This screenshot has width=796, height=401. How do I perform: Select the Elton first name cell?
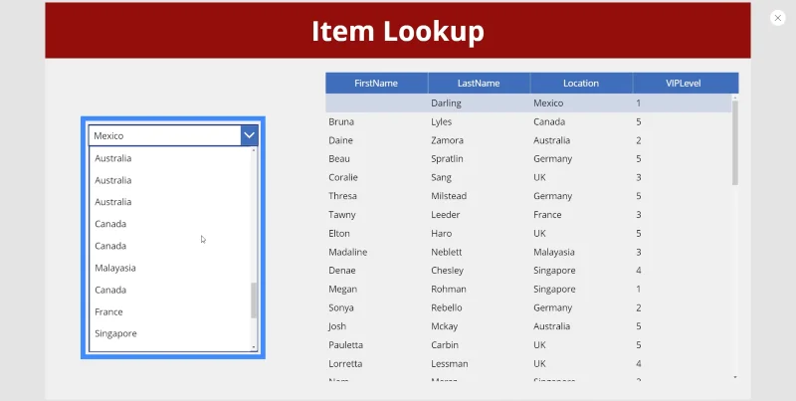339,234
